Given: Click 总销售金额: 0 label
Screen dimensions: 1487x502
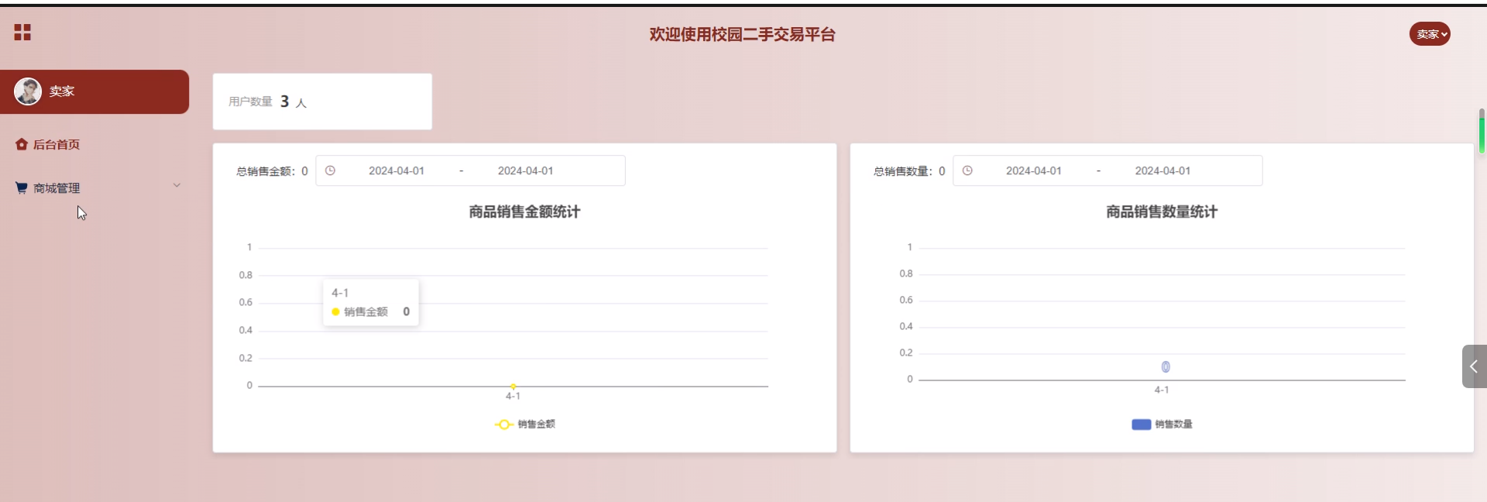Looking at the screenshot, I should click(x=272, y=171).
